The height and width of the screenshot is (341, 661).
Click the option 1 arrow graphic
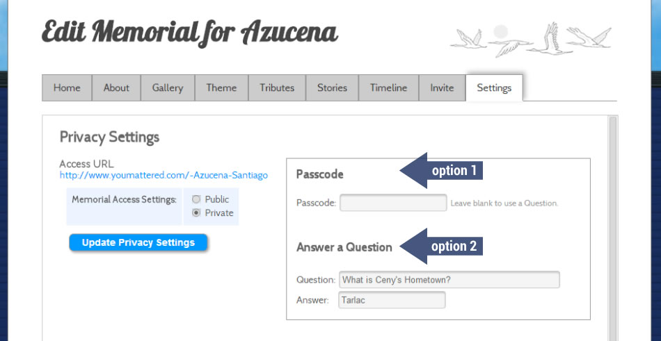pyautogui.click(x=441, y=171)
